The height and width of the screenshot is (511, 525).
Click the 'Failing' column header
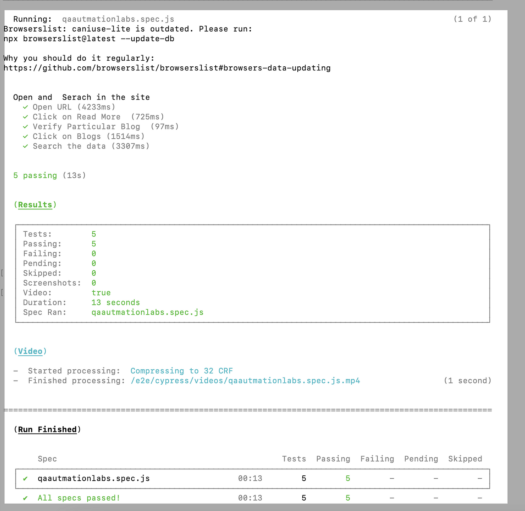[377, 459]
